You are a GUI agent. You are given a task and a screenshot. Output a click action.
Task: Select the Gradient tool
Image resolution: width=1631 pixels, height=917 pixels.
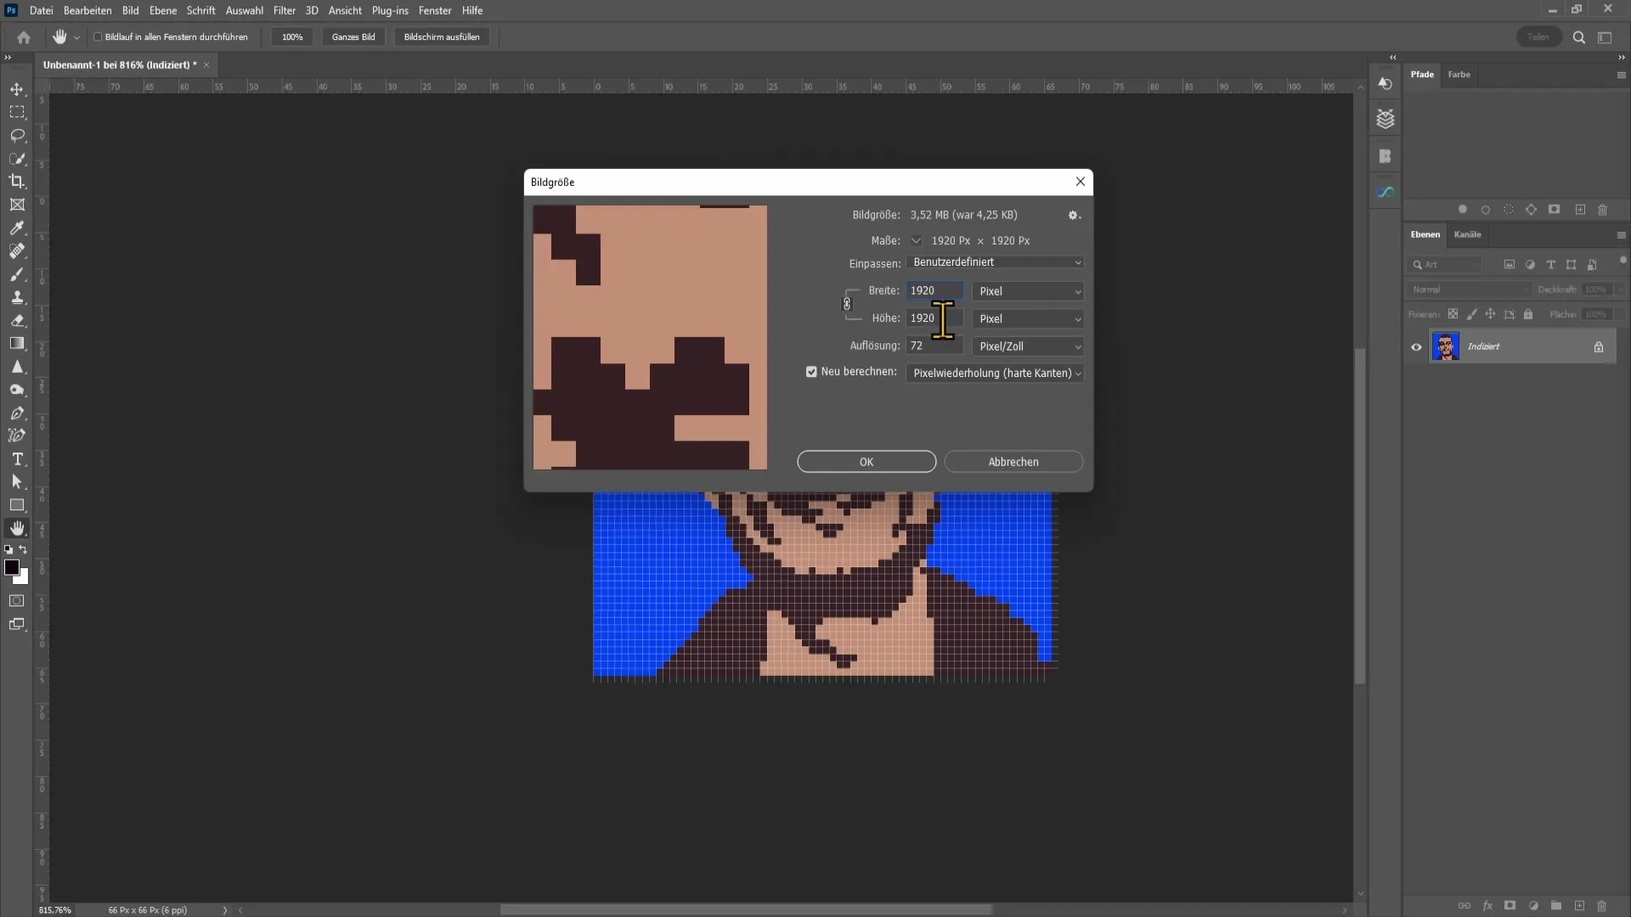(x=17, y=343)
